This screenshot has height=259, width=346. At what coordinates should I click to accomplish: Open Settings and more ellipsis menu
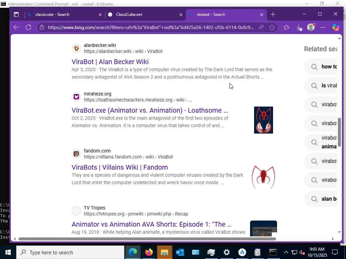323,27
